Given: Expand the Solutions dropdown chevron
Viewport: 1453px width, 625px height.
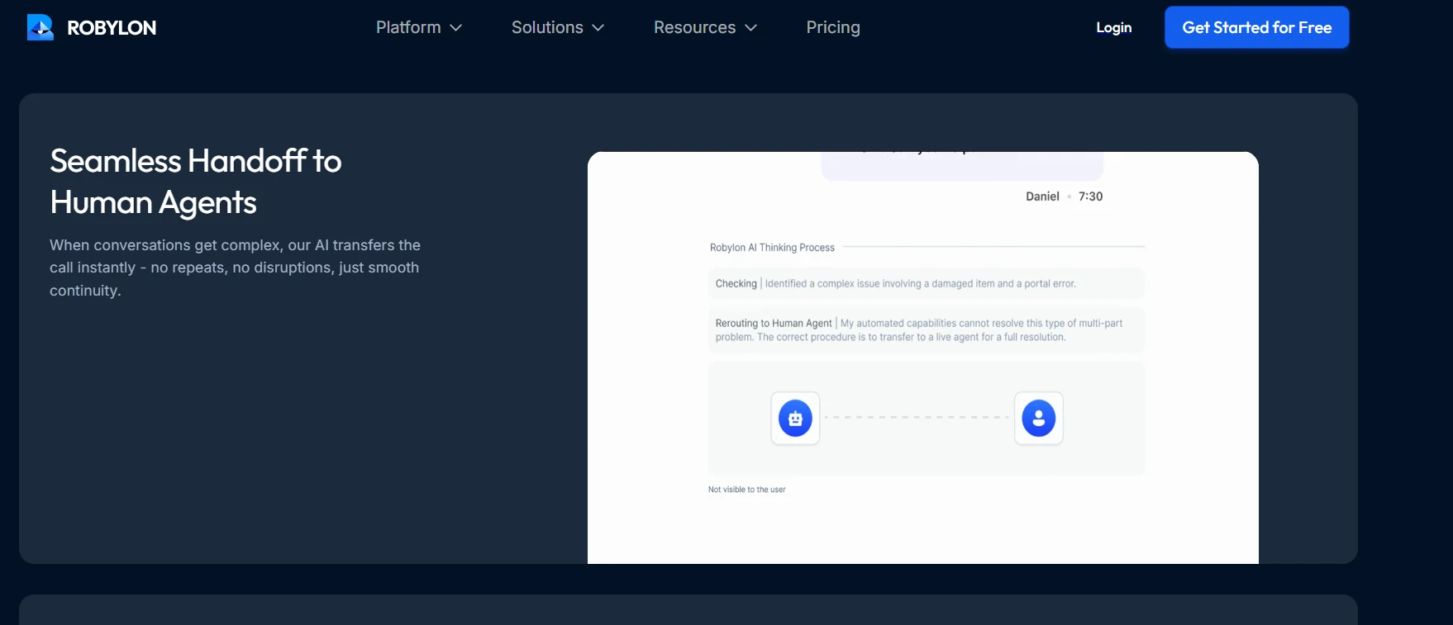Looking at the screenshot, I should click(598, 28).
